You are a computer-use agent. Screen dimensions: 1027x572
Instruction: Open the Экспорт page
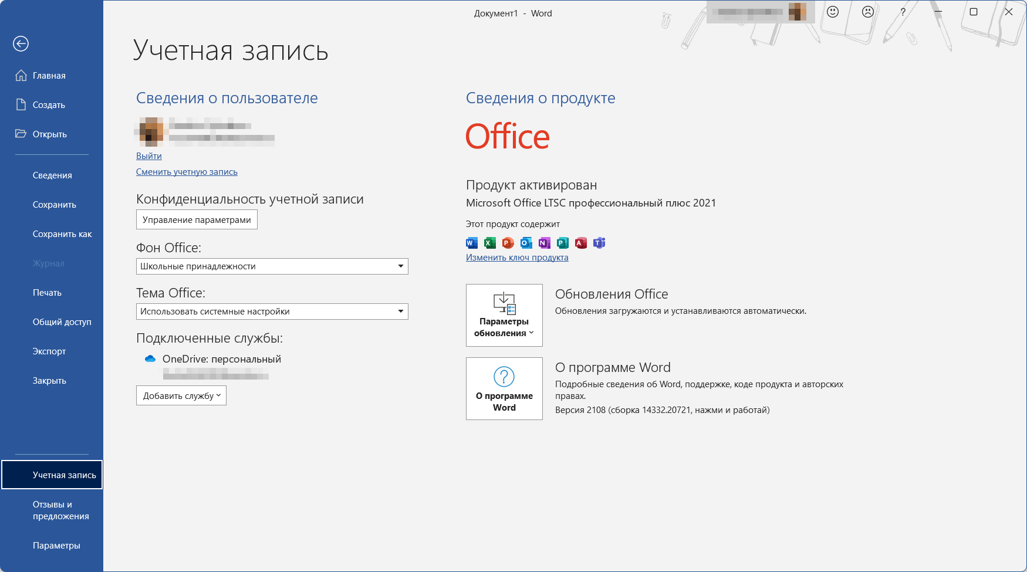pos(49,351)
